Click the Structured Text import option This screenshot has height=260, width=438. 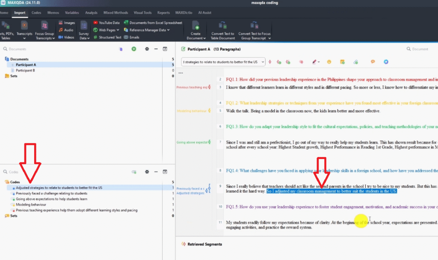tap(95, 37)
